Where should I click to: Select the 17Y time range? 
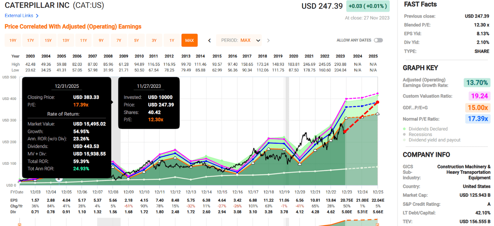(30, 40)
